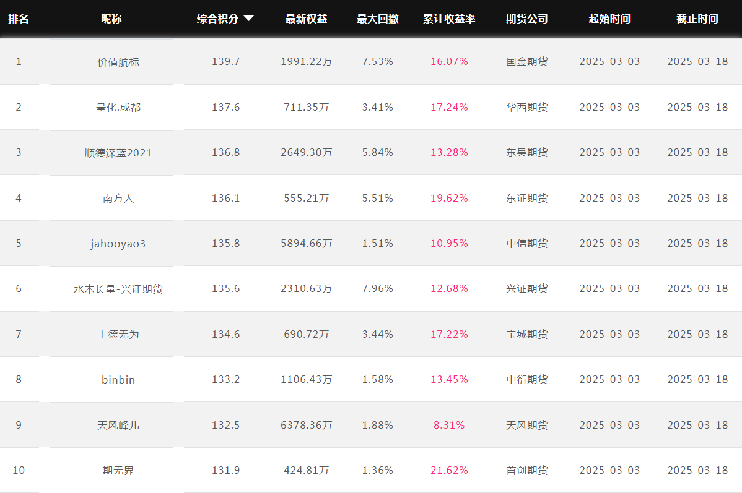Click equity value 555.21万
This screenshot has width=742, height=493.
(x=306, y=198)
